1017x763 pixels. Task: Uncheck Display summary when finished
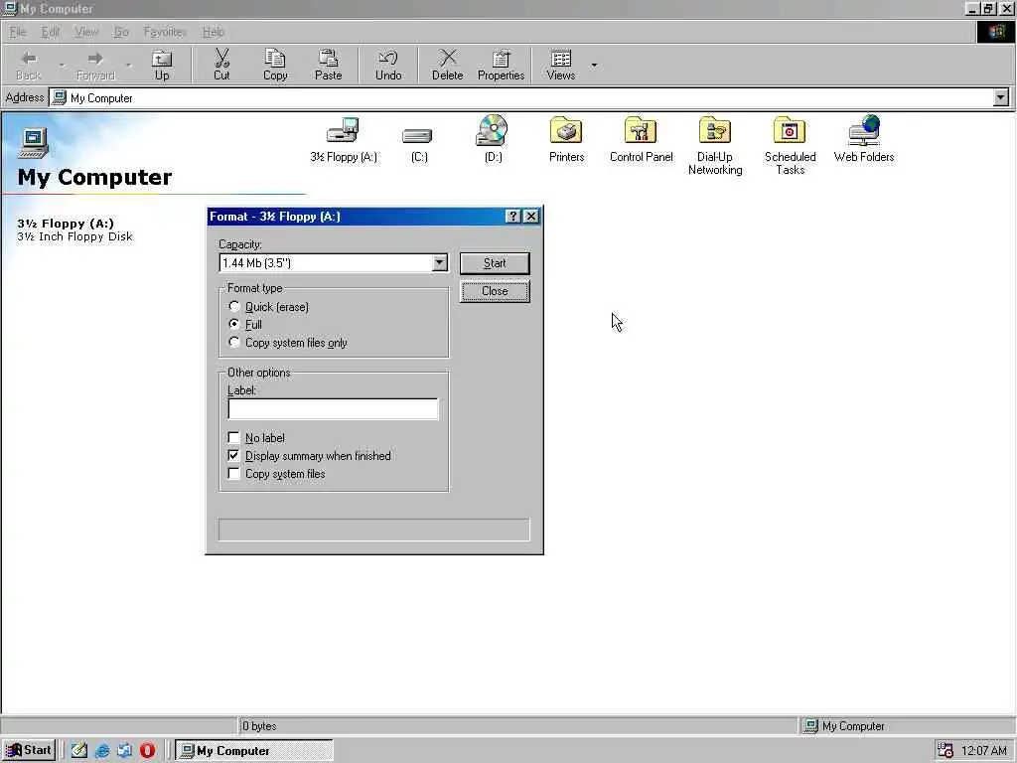pyautogui.click(x=233, y=455)
